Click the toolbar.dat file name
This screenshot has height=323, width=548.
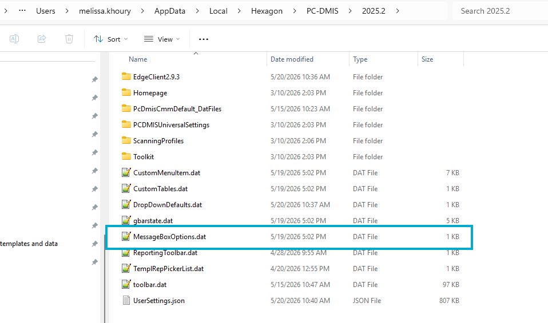[x=149, y=285]
